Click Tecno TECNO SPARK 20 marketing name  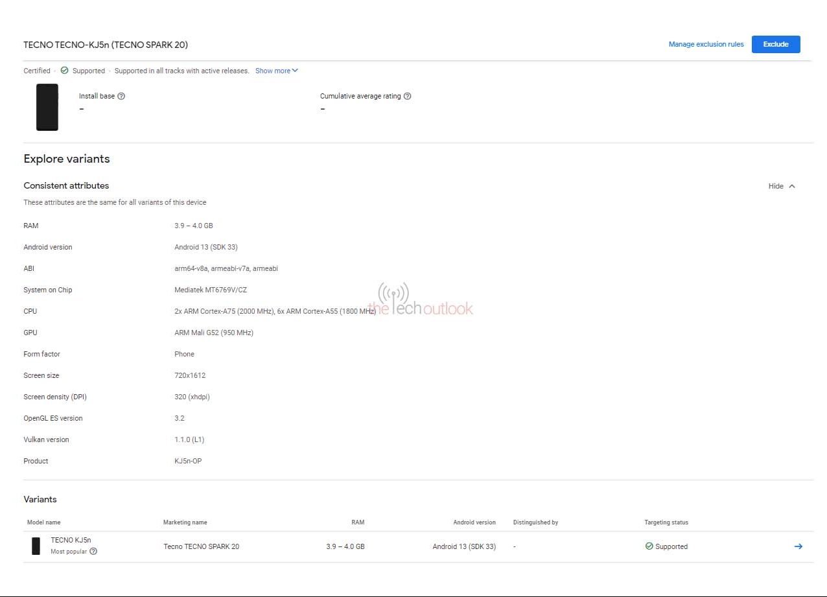coord(201,546)
